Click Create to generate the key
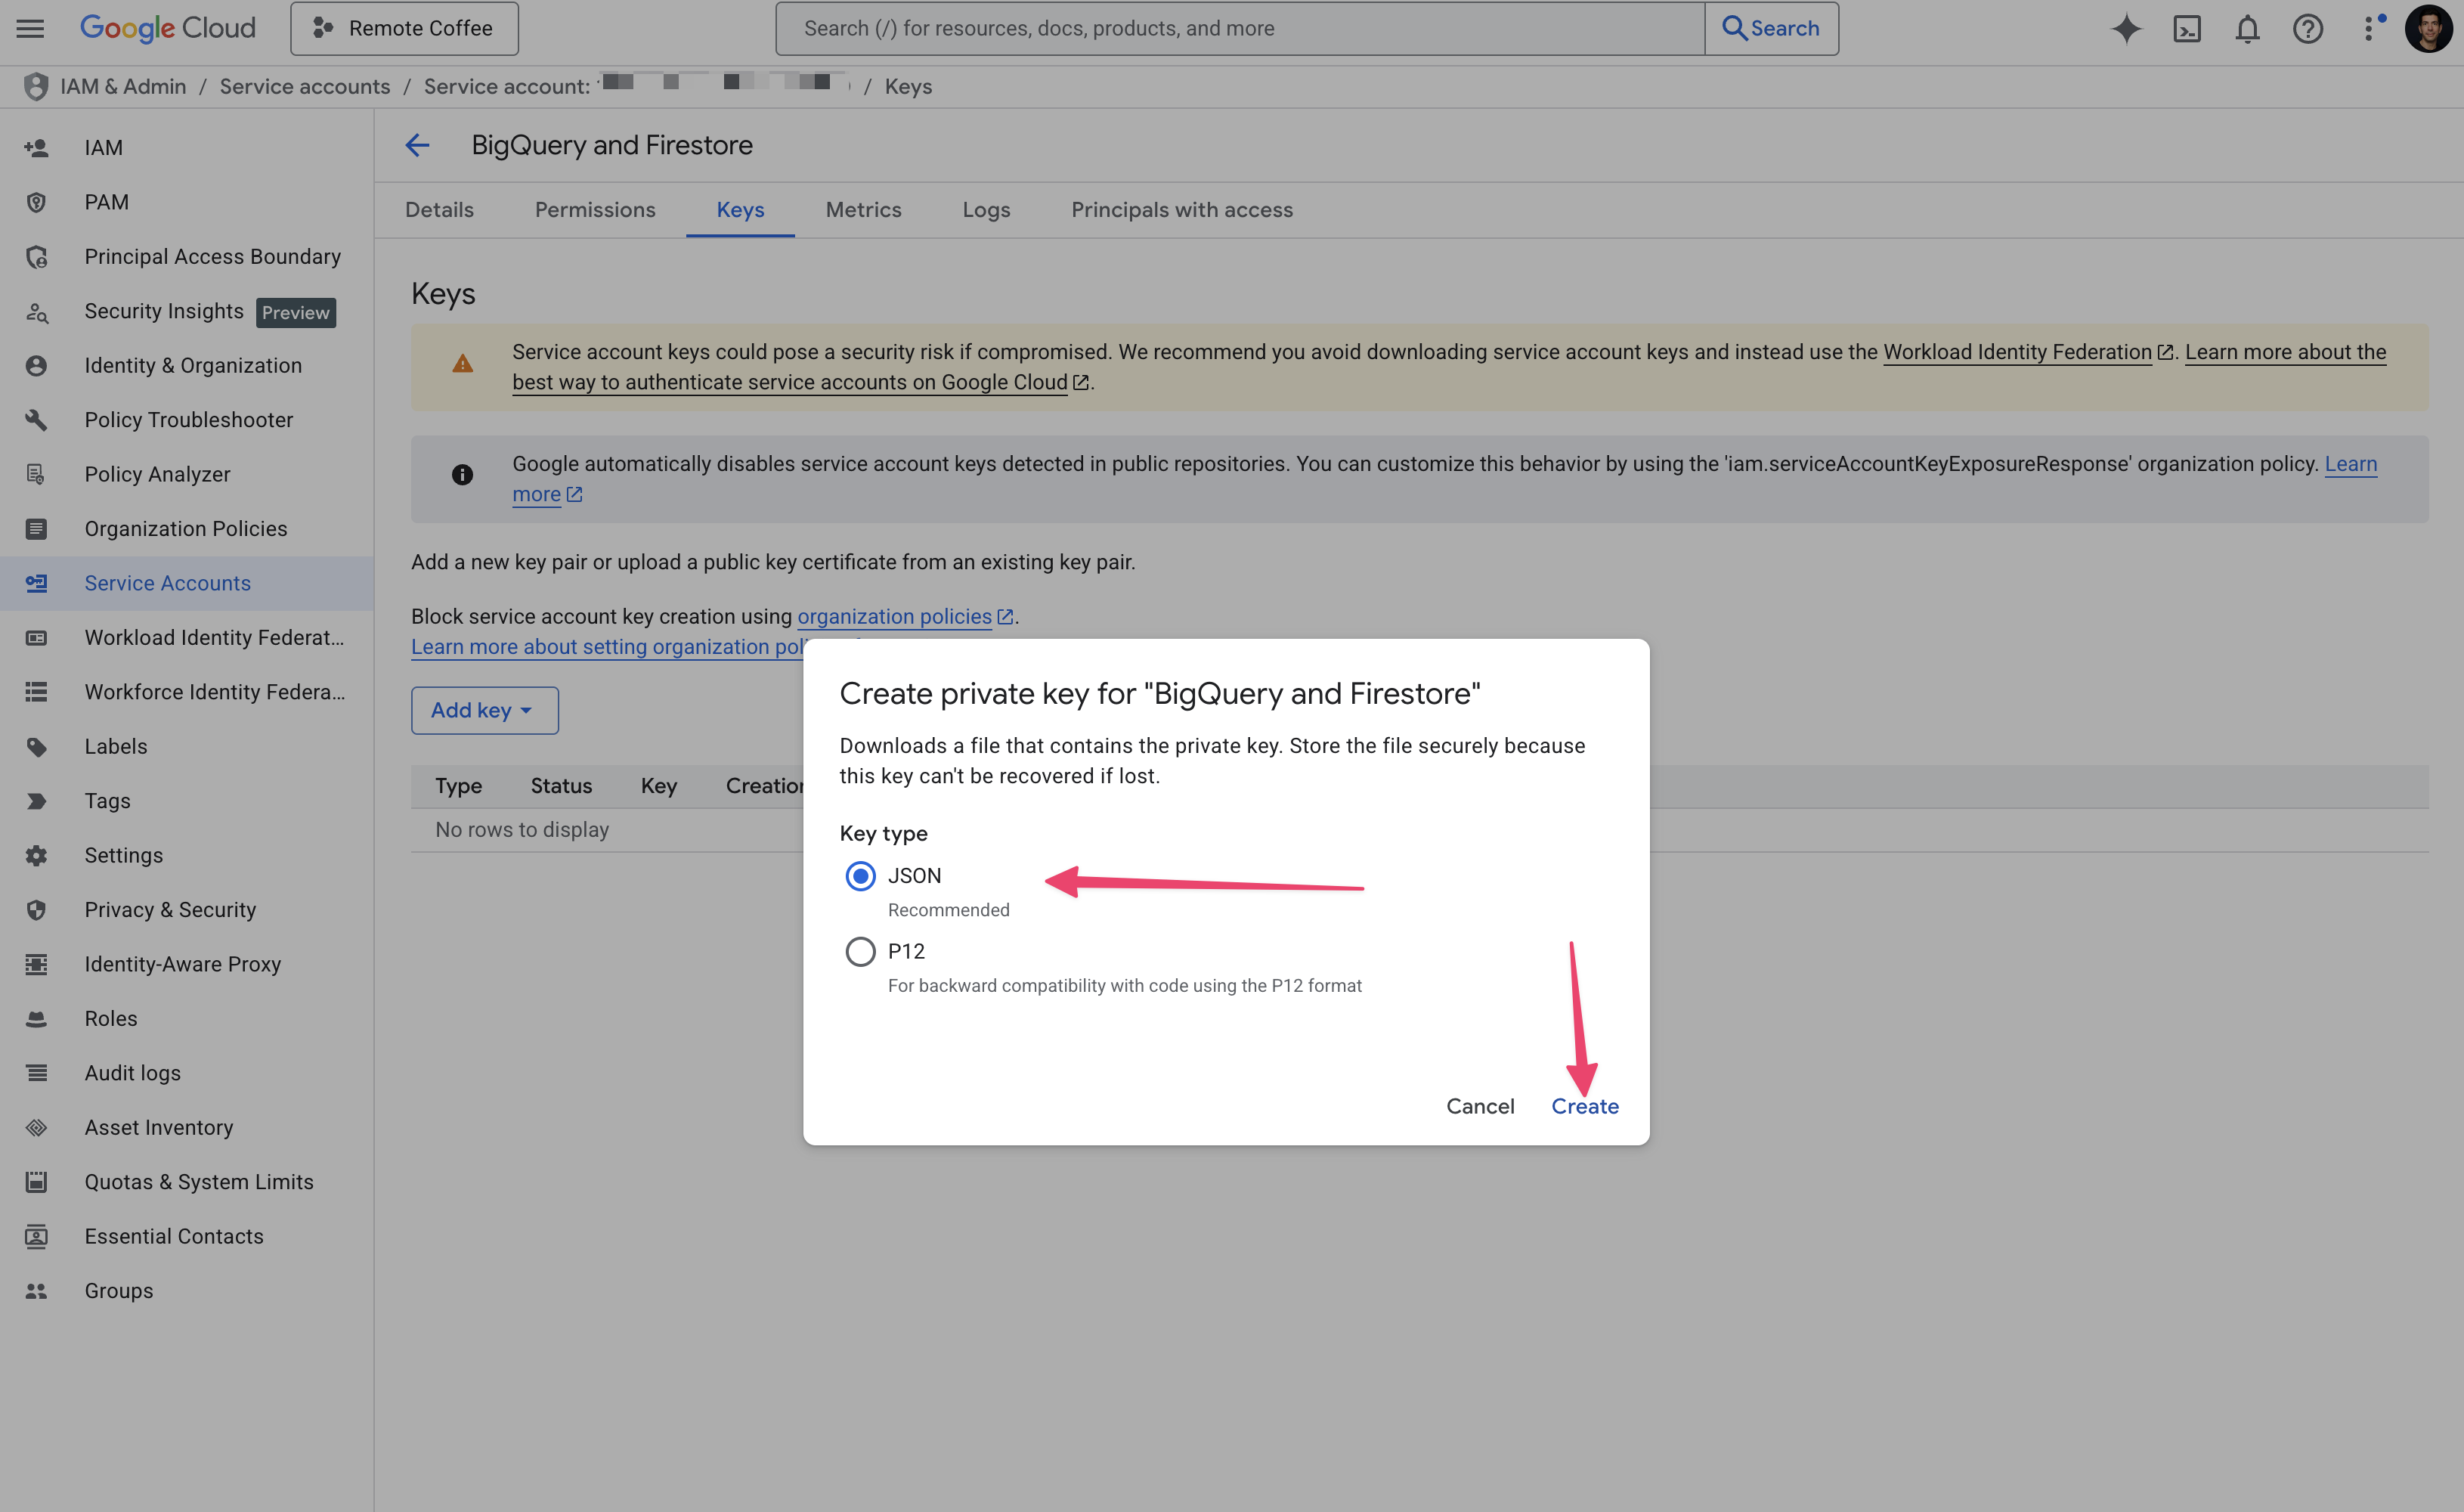Screen dimensions: 2464x1512 tap(1584, 1106)
